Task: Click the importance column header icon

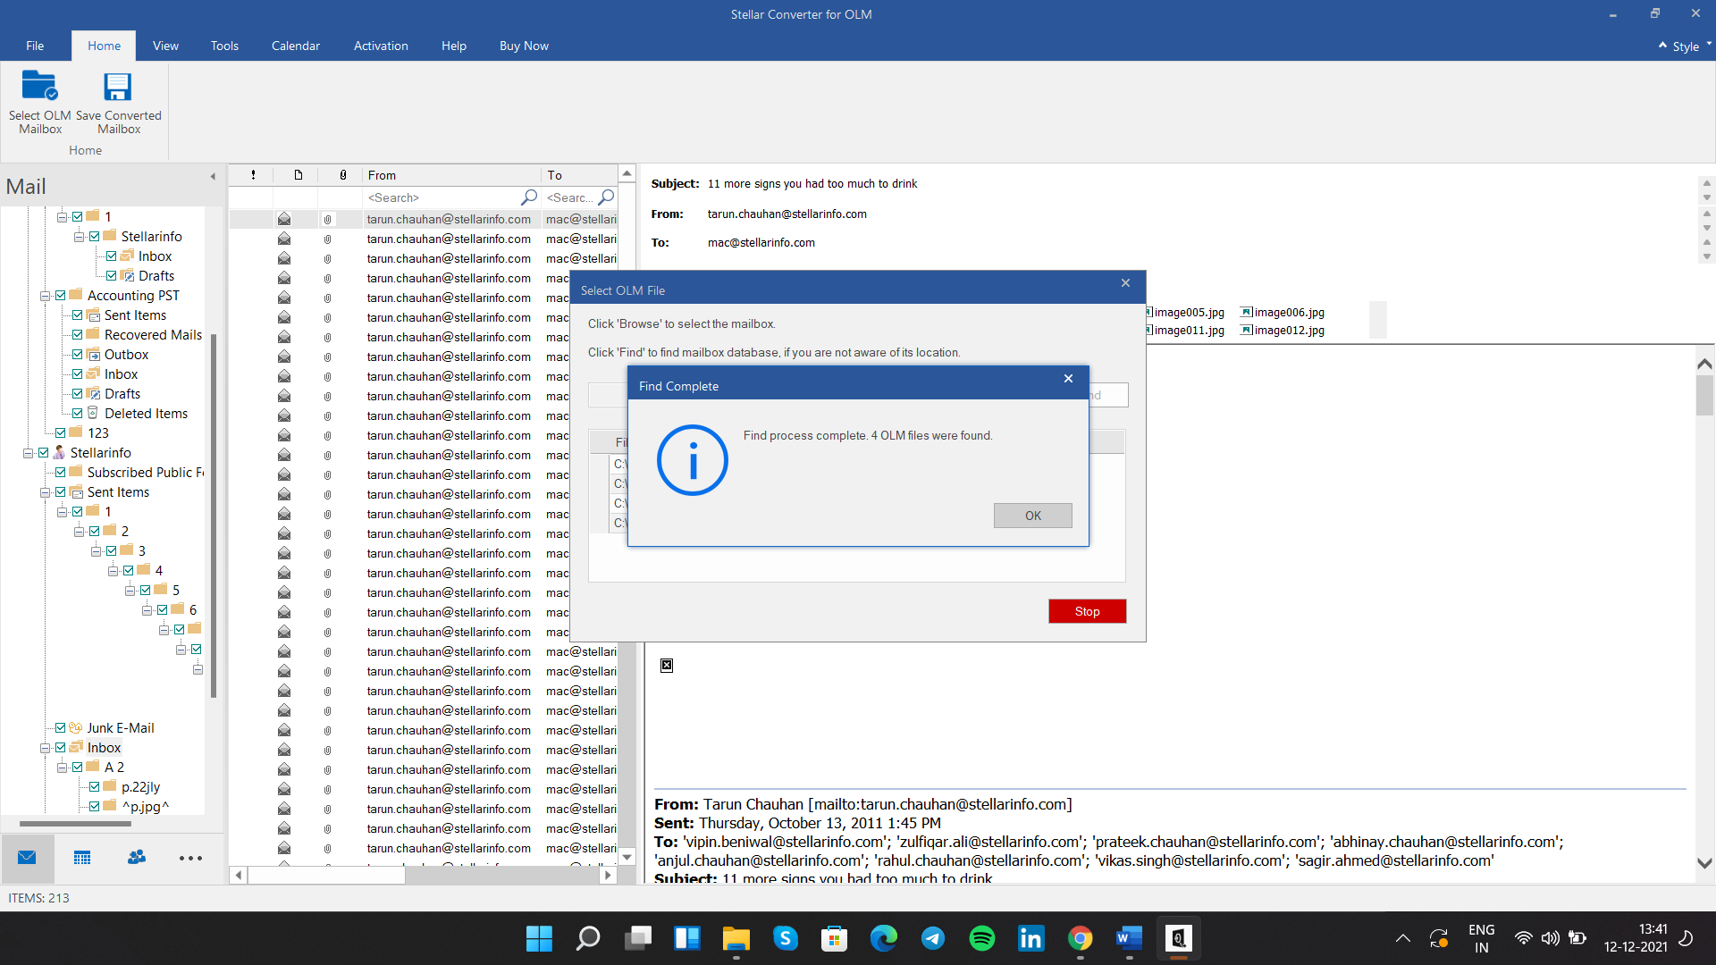Action: point(253,175)
